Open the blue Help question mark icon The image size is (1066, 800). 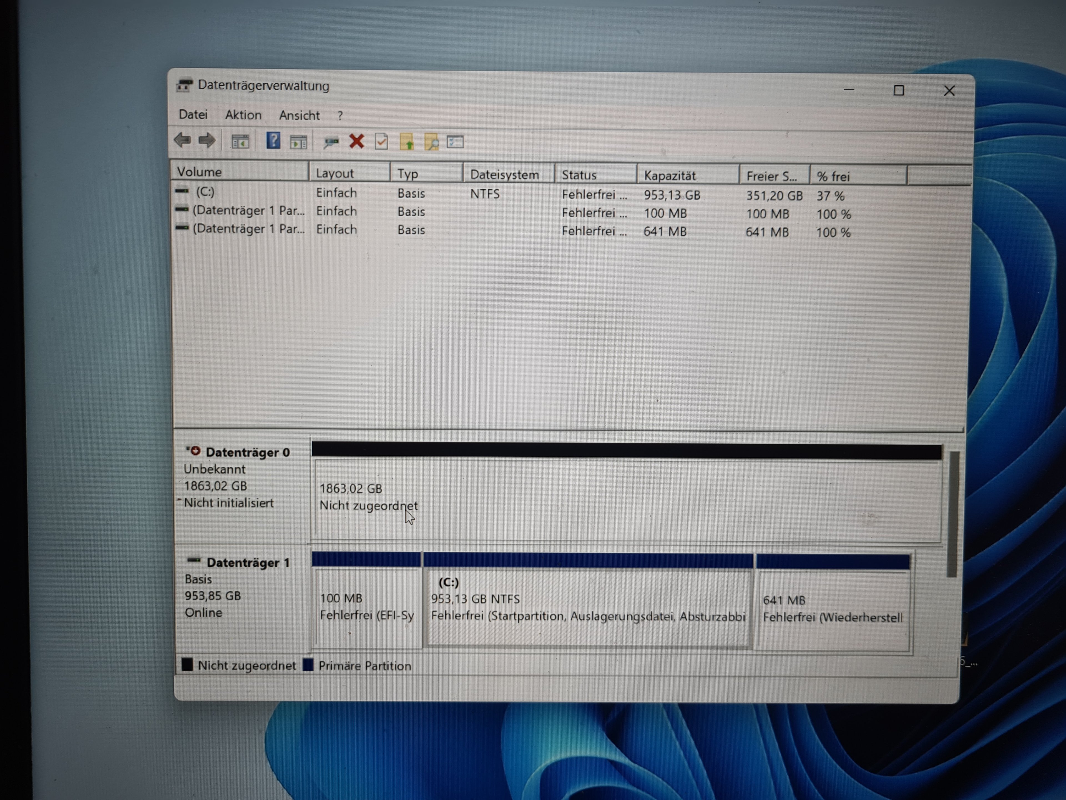273,141
